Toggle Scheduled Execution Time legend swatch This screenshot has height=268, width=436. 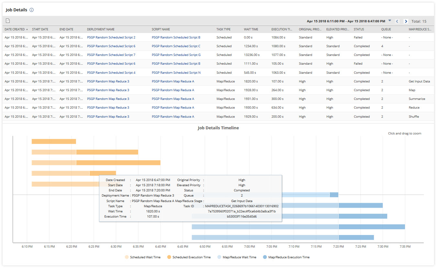point(169,257)
